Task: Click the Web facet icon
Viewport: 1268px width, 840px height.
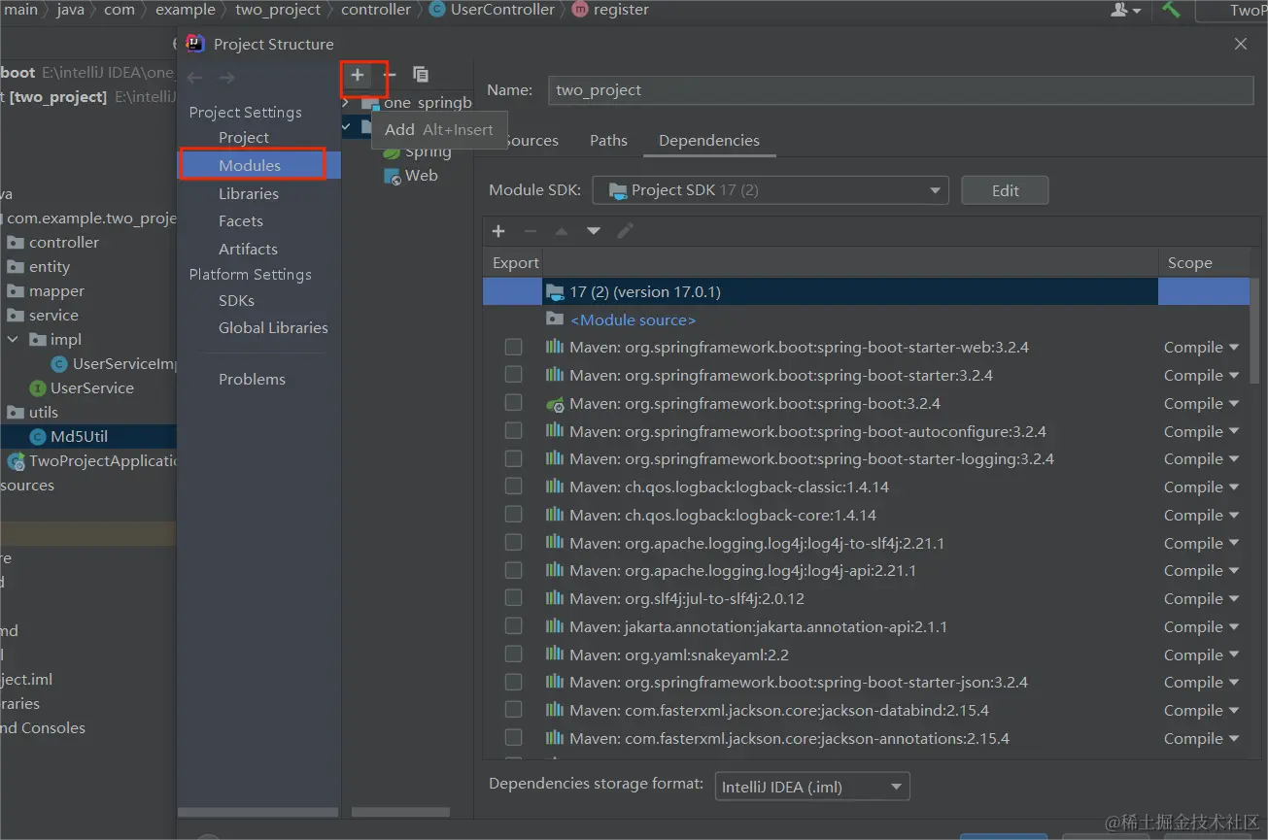Action: click(392, 176)
